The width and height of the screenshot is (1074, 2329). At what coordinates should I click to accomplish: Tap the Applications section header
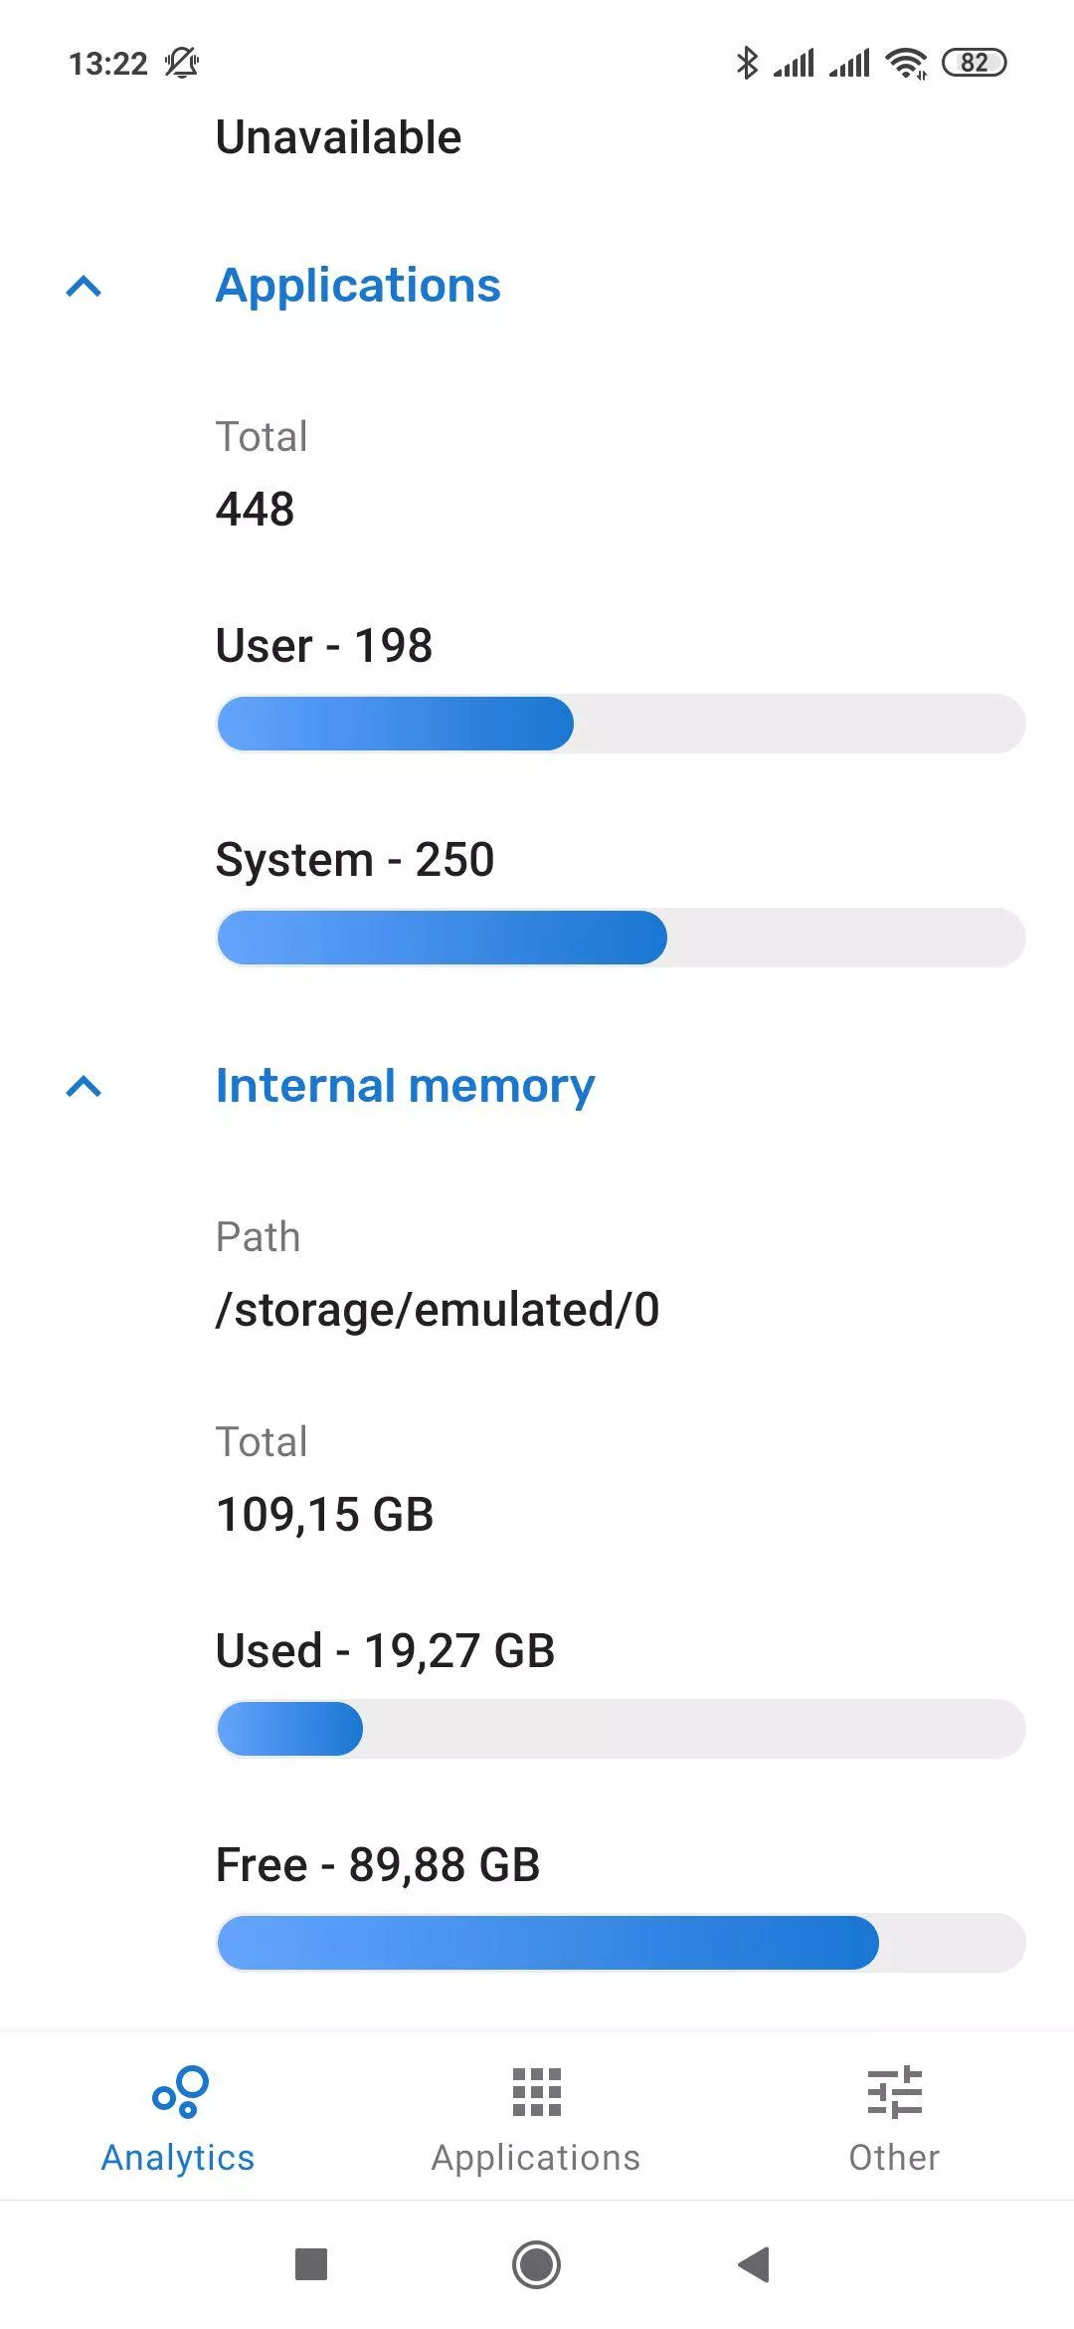(358, 286)
